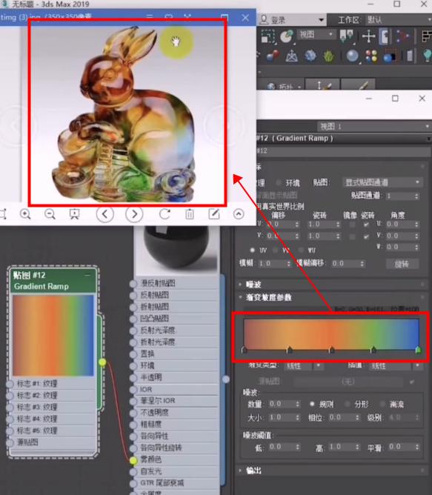Click the material preview sphere thumbnail

tap(176, 250)
